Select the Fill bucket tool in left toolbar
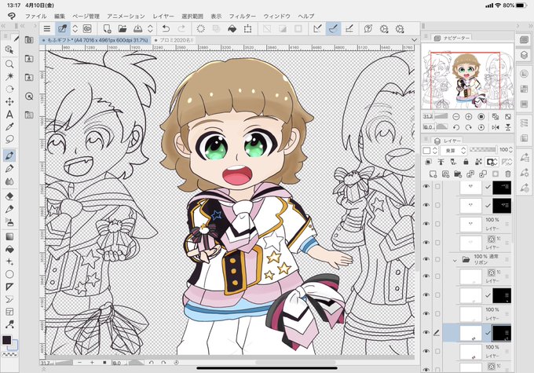This screenshot has height=373, width=534. point(9,250)
